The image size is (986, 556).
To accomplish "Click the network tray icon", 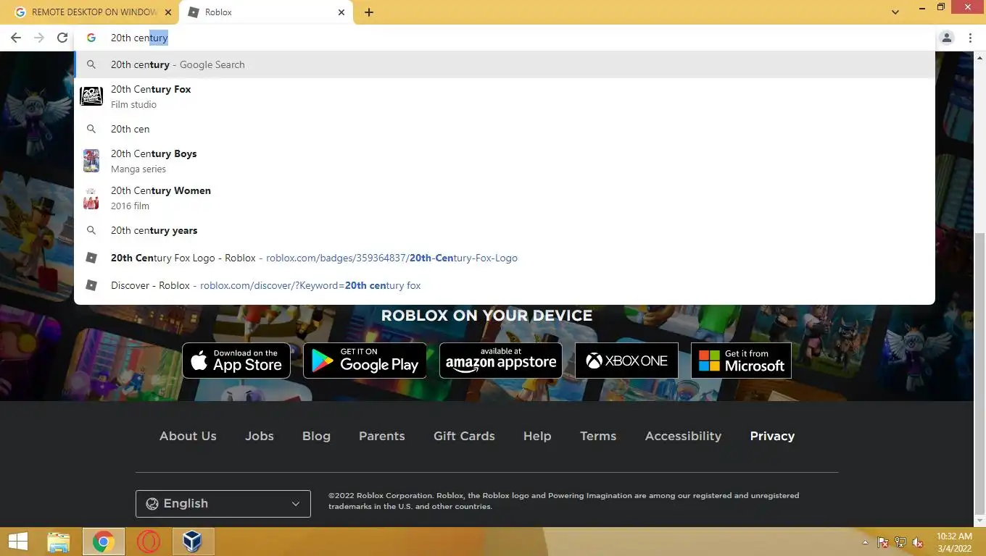I will [900, 542].
